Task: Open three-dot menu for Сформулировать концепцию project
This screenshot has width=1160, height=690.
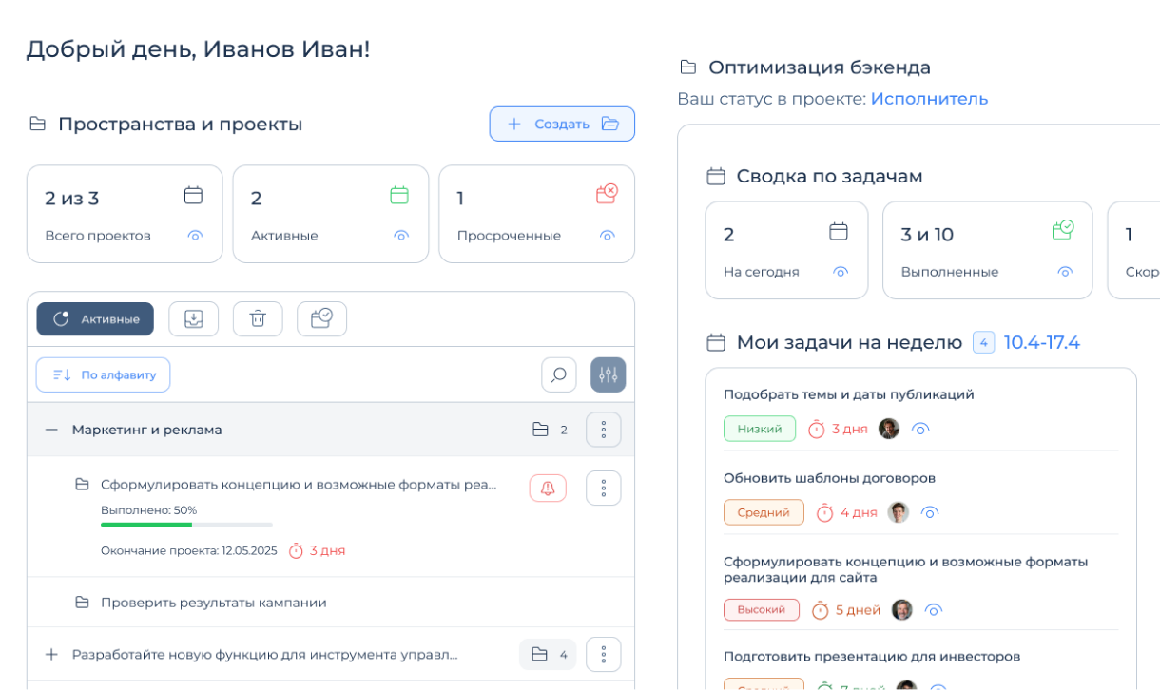Action: click(604, 489)
